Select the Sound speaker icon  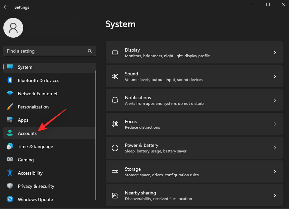pyautogui.click(x=115, y=76)
